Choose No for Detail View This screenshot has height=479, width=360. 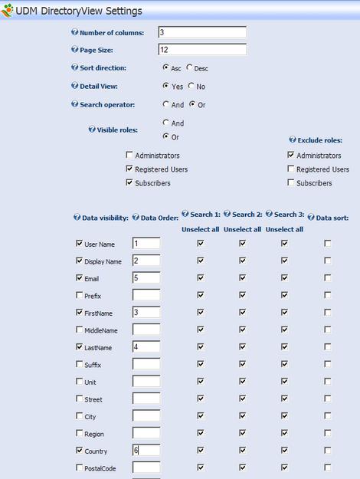click(x=191, y=86)
